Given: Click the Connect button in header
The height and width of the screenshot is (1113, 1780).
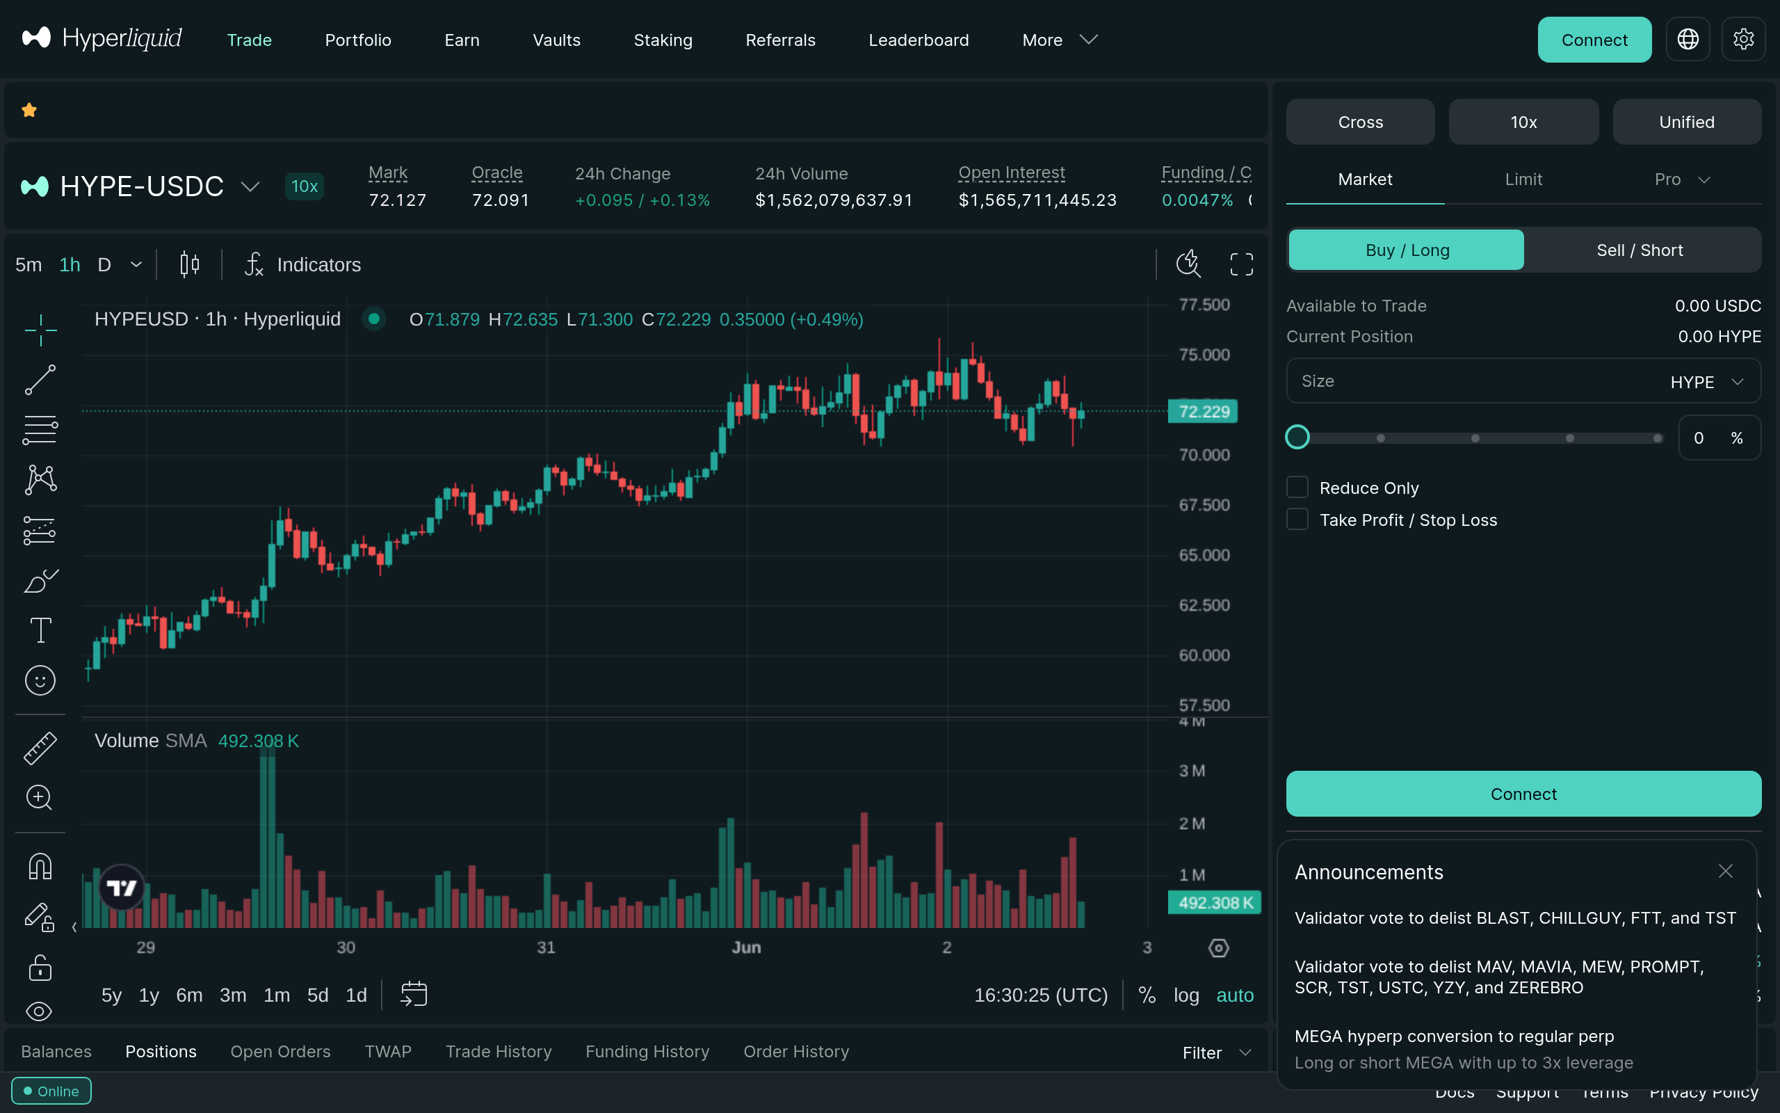Looking at the screenshot, I should click(1594, 40).
